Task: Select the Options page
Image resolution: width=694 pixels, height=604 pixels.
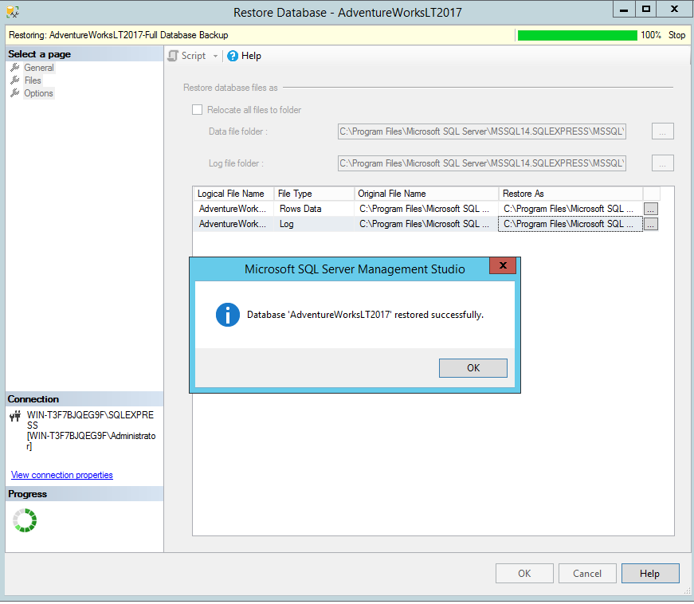Action: [38, 93]
